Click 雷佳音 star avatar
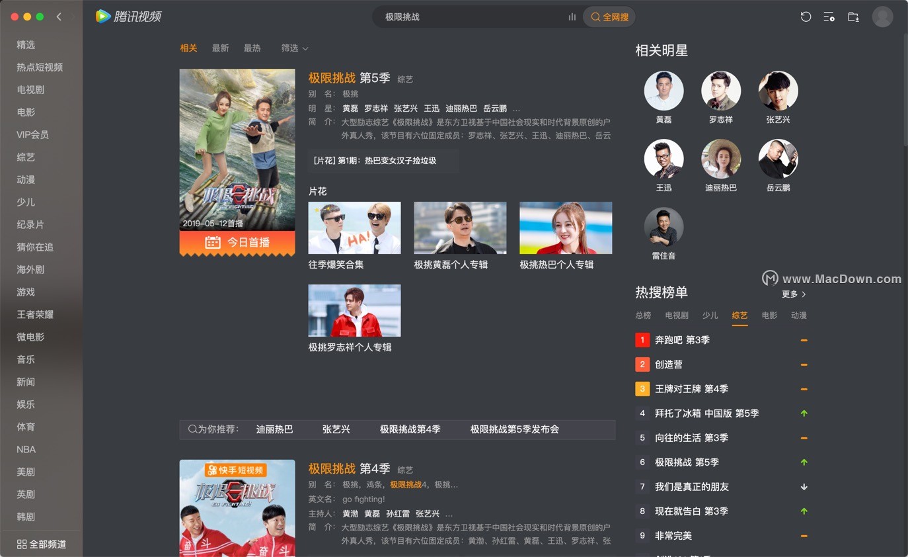The height and width of the screenshot is (557, 908). pos(663,227)
